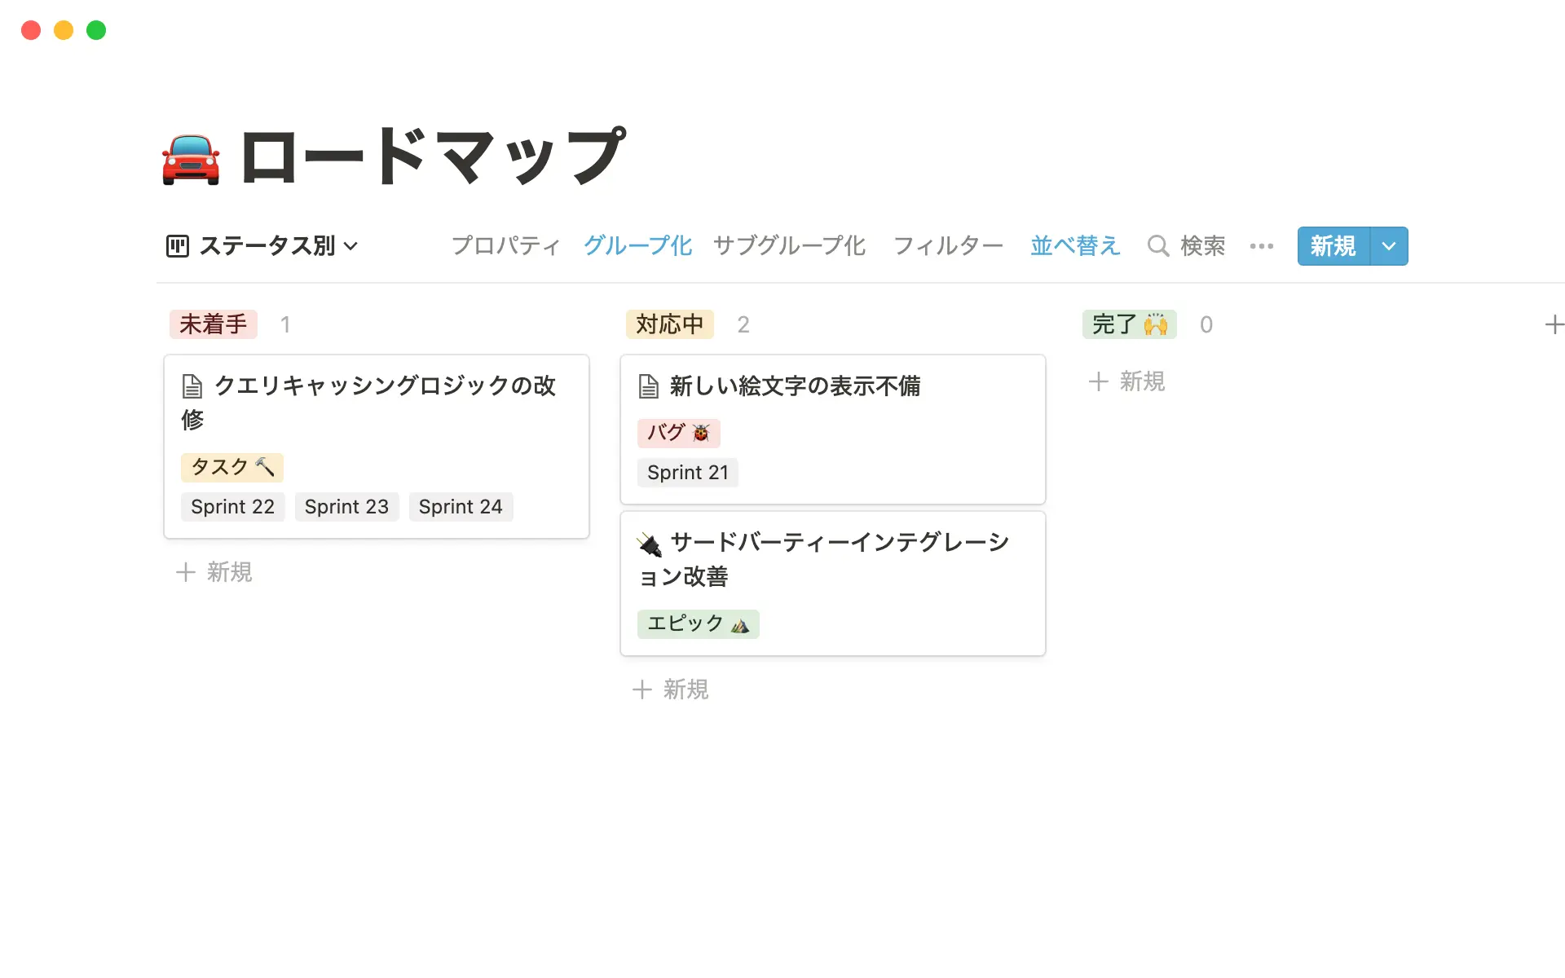Screen dimensions: 1565x978
Task: Click 並べ替え sort option
Action: 1075,245
